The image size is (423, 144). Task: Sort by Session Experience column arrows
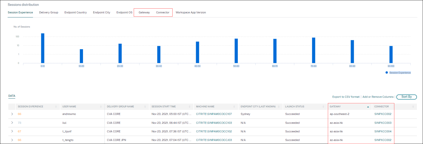point(56,107)
